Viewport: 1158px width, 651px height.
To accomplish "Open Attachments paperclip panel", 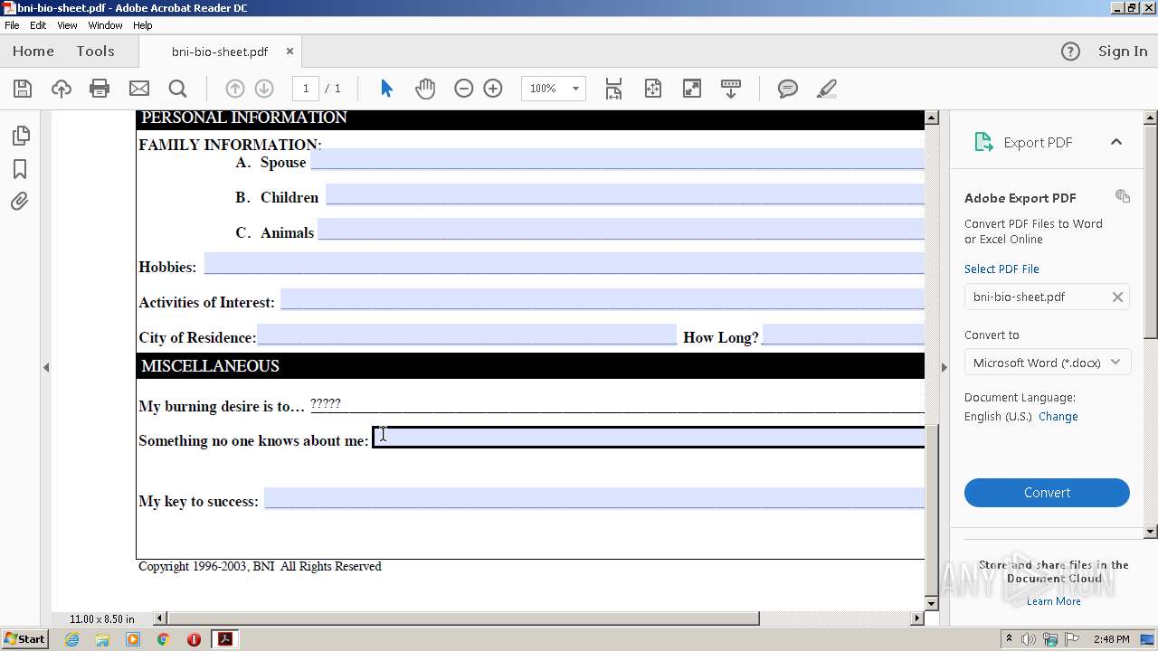I will point(20,202).
